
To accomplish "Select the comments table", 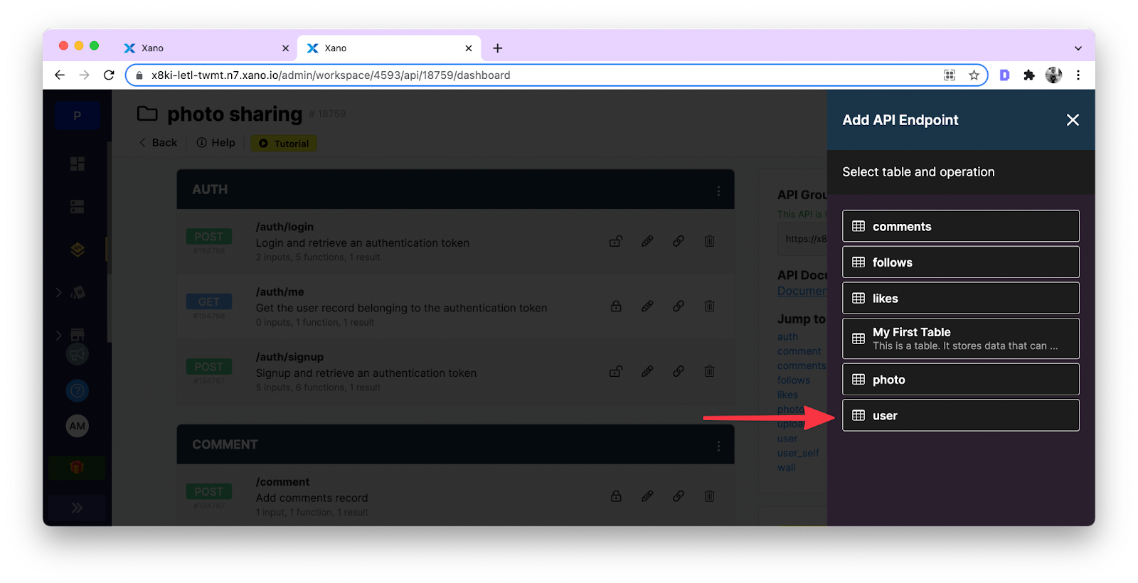I will [x=960, y=226].
